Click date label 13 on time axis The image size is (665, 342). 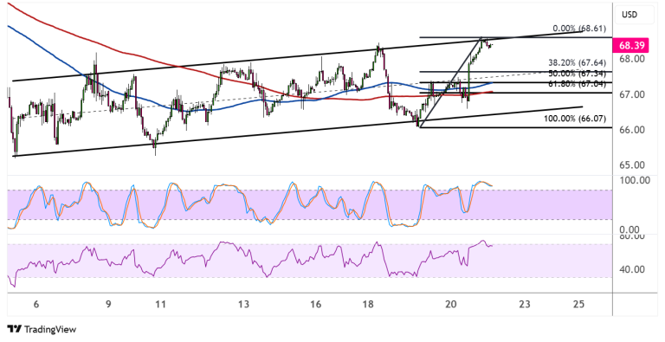(243, 304)
